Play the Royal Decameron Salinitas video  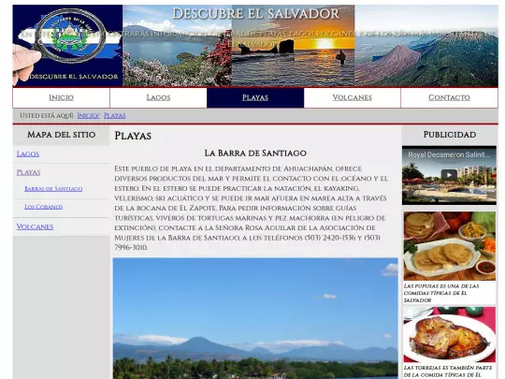click(449, 175)
